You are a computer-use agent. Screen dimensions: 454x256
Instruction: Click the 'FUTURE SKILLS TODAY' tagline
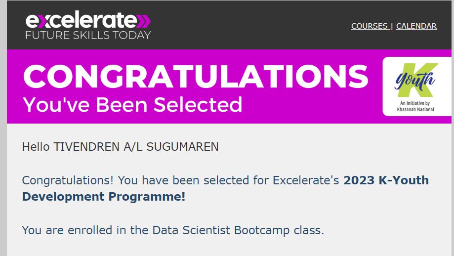[88, 35]
